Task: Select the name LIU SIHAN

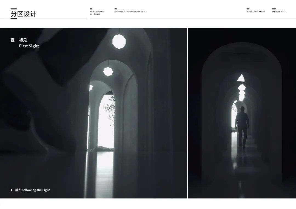Action: (95, 14)
